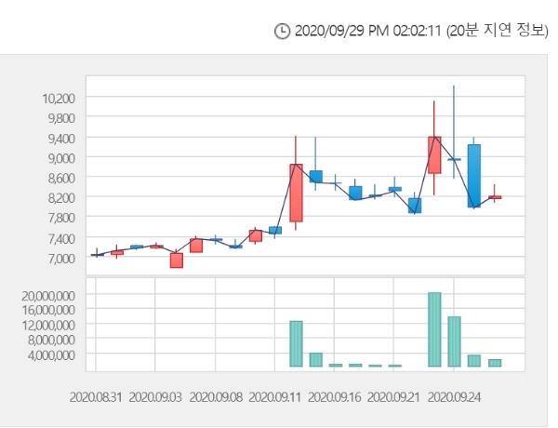Select the red candlestick dipping below 7,000
This screenshot has width=558, height=428.
(x=177, y=261)
